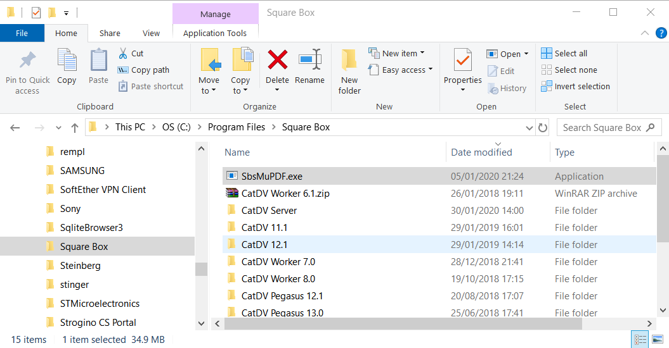Rename the selected file
This screenshot has width=669, height=348.
pos(309,67)
